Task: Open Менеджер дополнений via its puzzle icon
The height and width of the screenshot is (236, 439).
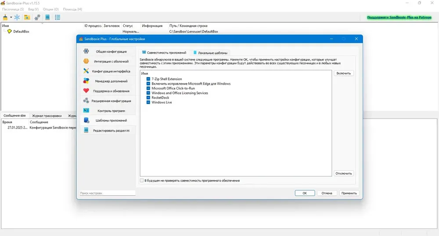Action: click(x=86, y=81)
